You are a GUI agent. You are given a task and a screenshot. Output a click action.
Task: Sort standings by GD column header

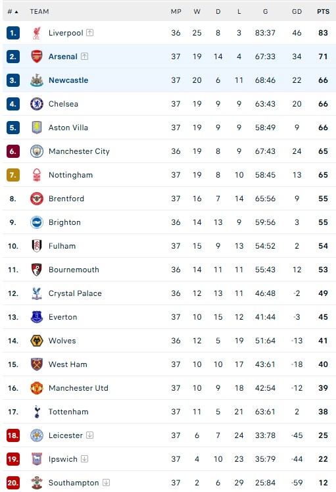[x=297, y=12]
